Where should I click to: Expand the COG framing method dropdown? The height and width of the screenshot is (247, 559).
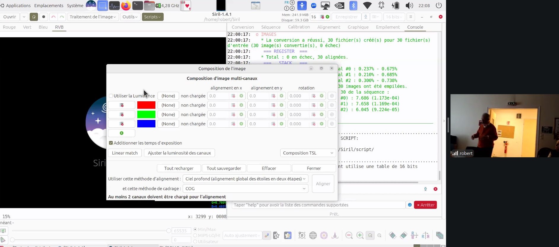[x=245, y=189]
